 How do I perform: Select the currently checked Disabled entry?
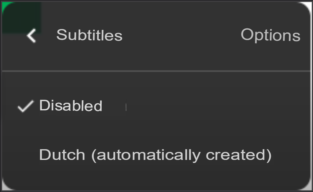[x=71, y=106]
